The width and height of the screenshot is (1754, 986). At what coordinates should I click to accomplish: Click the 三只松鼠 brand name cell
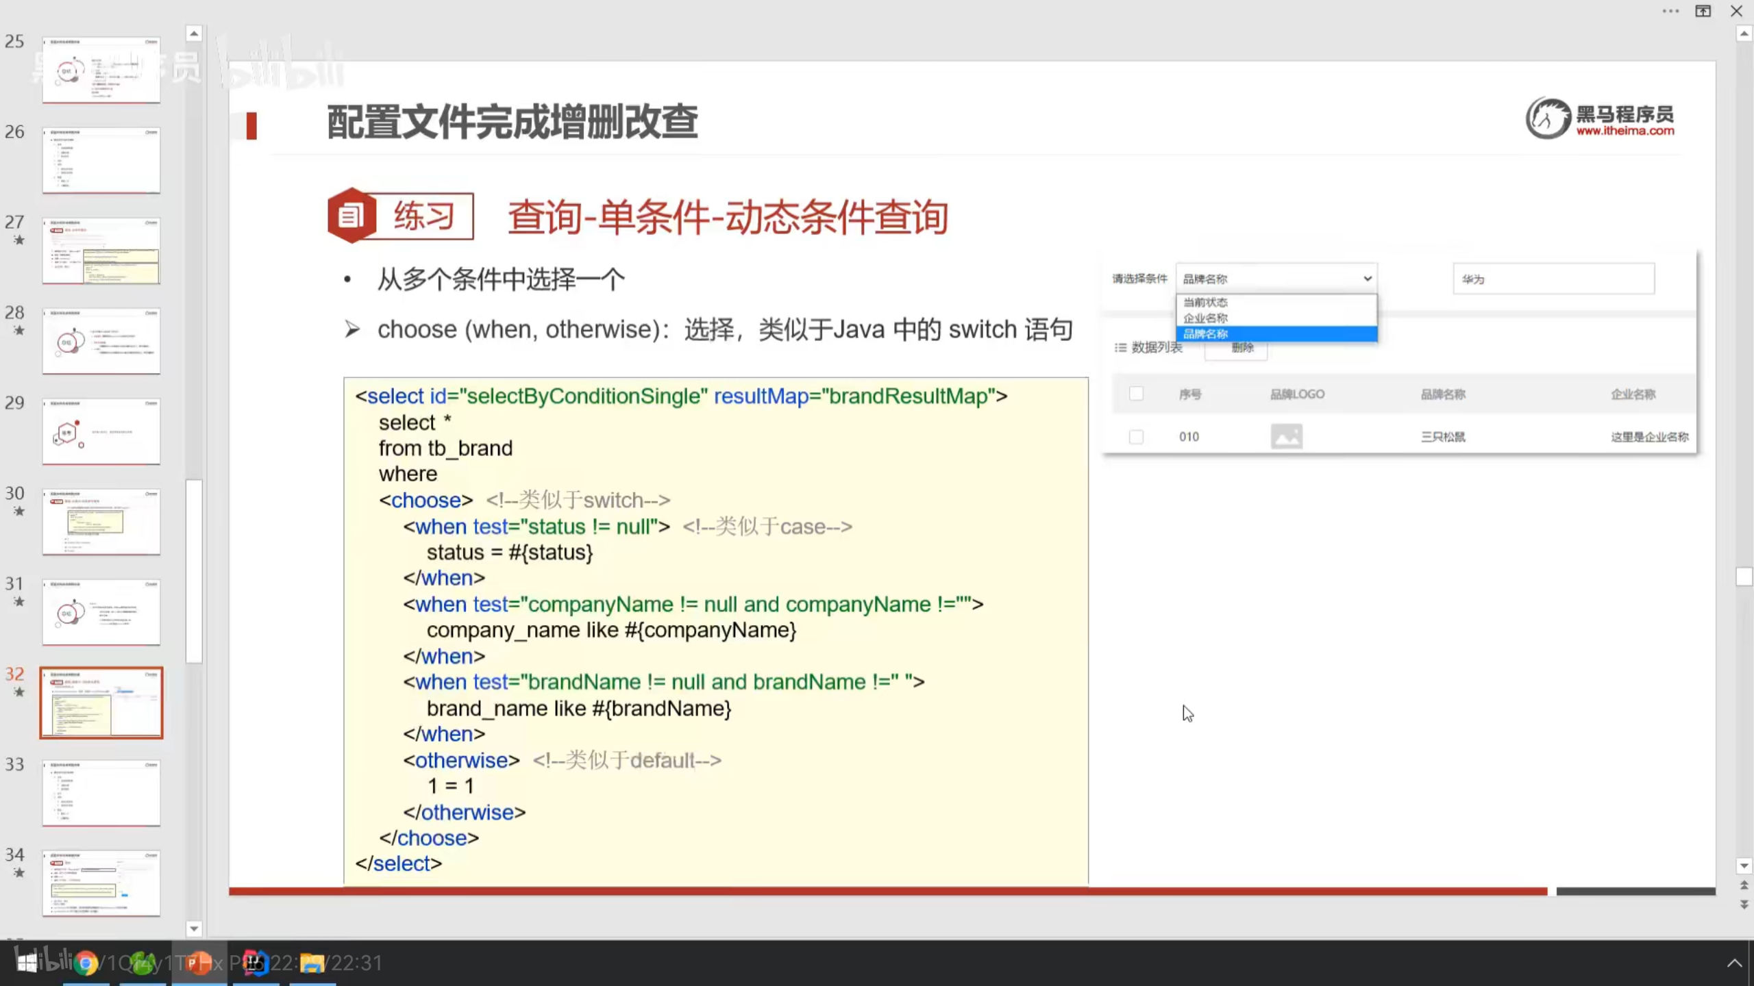1443,436
